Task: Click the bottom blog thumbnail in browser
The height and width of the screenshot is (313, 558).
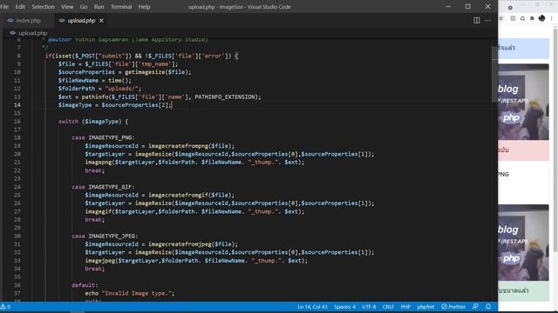Action: [x=523, y=243]
